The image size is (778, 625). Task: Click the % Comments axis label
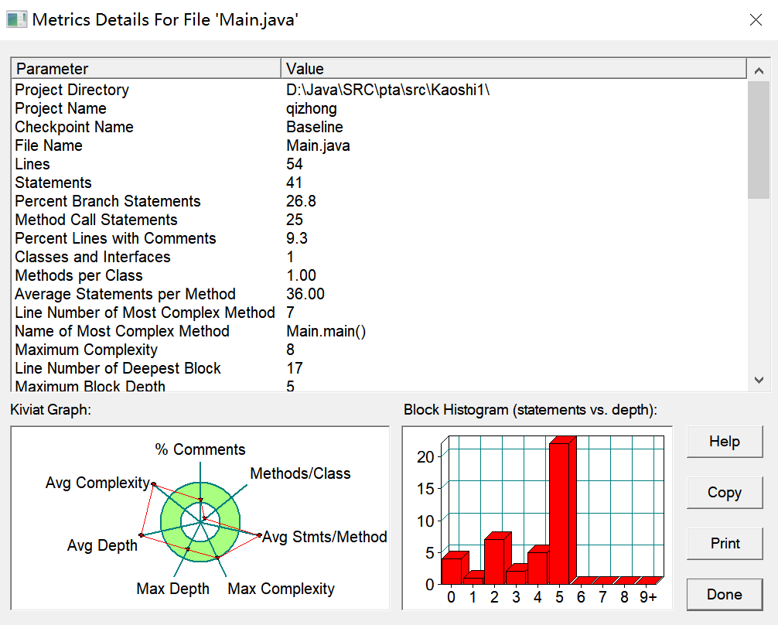(x=200, y=449)
